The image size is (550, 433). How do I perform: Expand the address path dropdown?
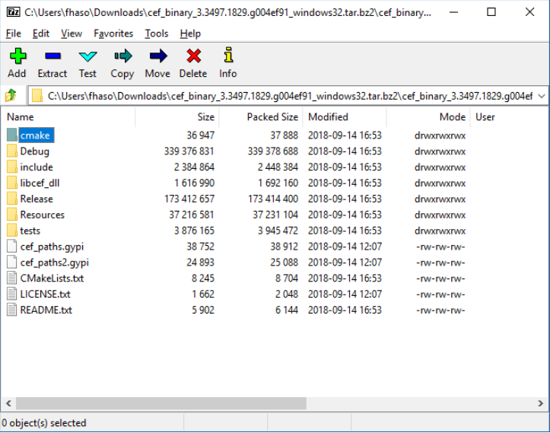pyautogui.click(x=541, y=96)
